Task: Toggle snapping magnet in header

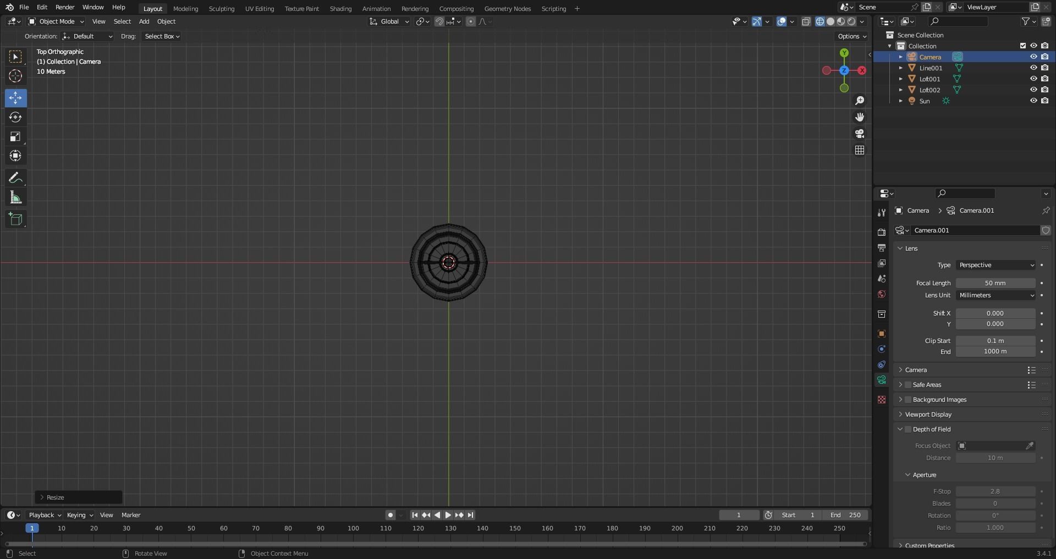Action: pos(439,21)
